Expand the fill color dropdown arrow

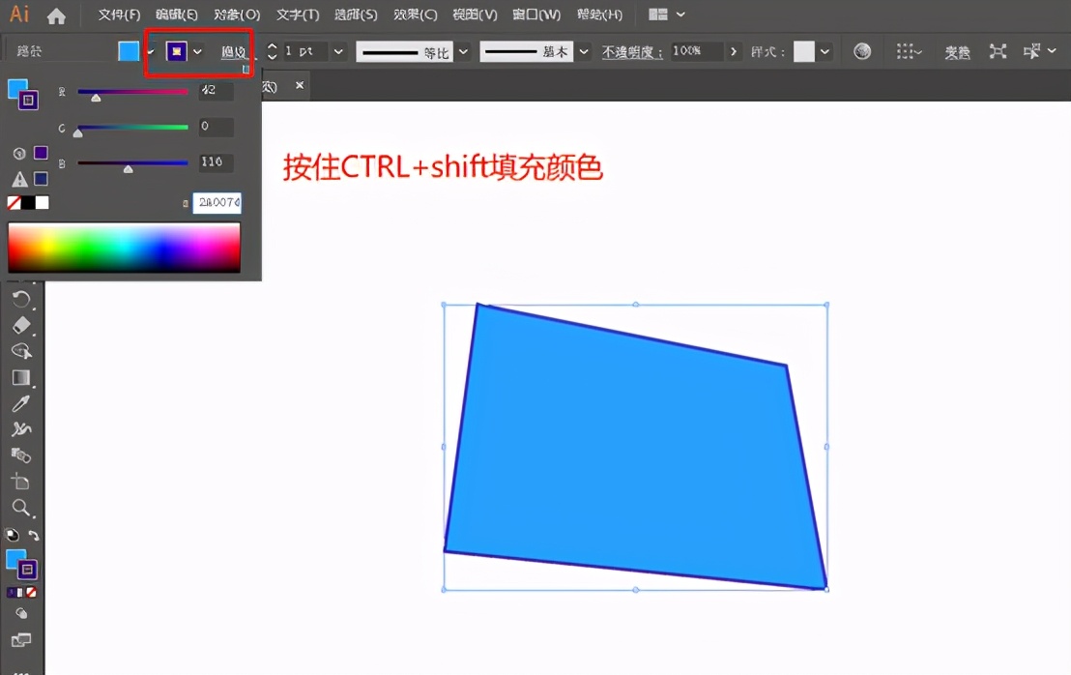(x=150, y=51)
